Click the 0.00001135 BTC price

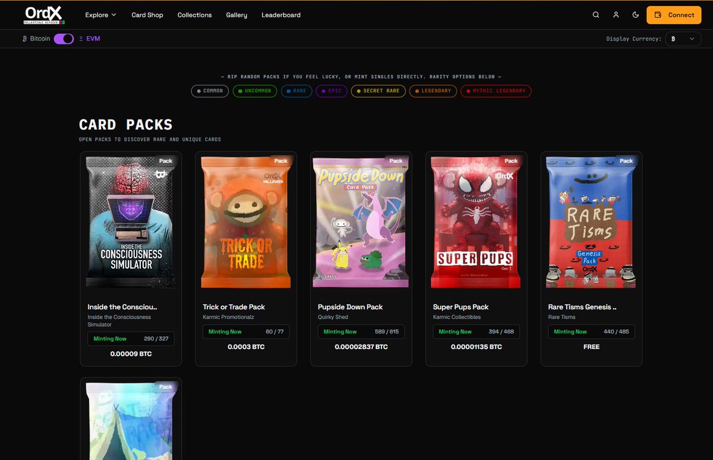pos(477,347)
